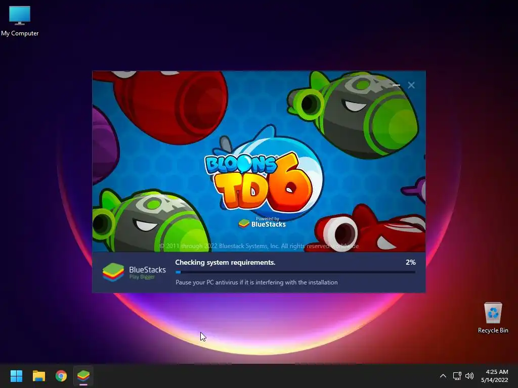This screenshot has width=518, height=388.
Task: Click the BlueStacks logo in installer footer
Action: point(134,272)
